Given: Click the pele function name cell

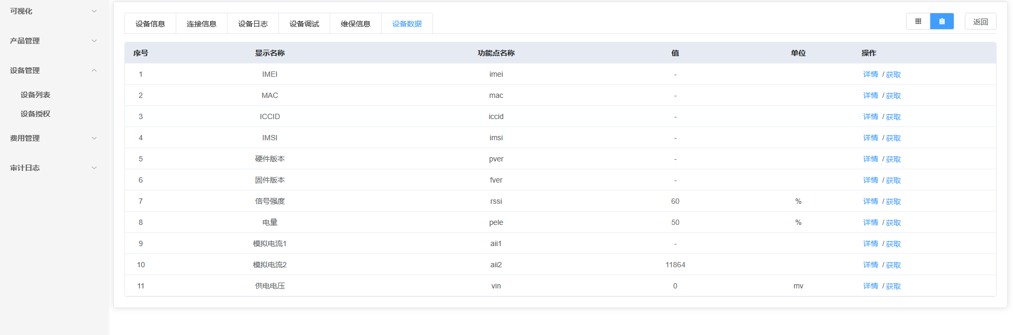Looking at the screenshot, I should 496,222.
